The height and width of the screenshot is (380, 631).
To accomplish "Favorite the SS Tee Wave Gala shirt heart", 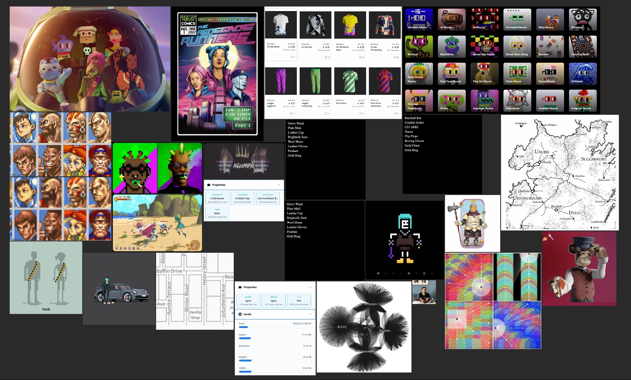I will coord(361,57).
